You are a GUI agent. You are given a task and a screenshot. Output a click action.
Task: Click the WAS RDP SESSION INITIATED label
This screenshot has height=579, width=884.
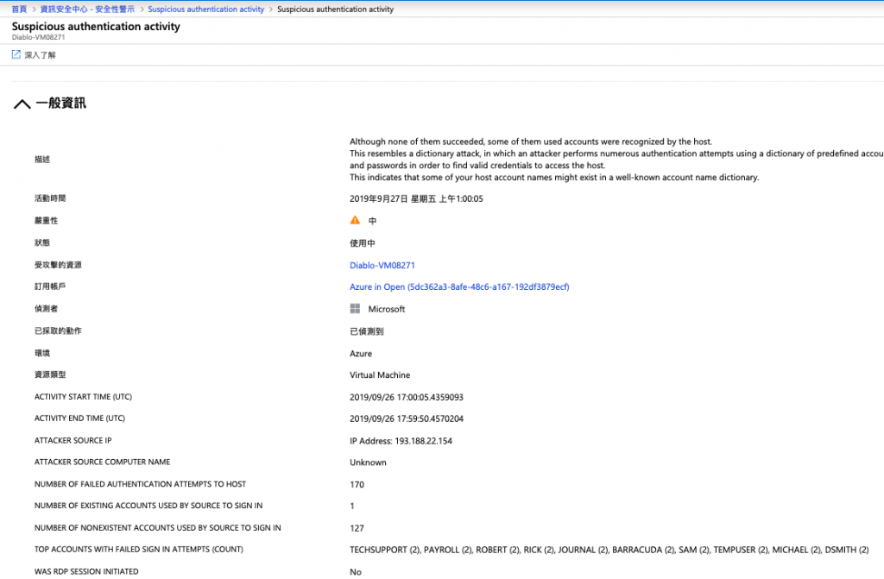(x=86, y=571)
